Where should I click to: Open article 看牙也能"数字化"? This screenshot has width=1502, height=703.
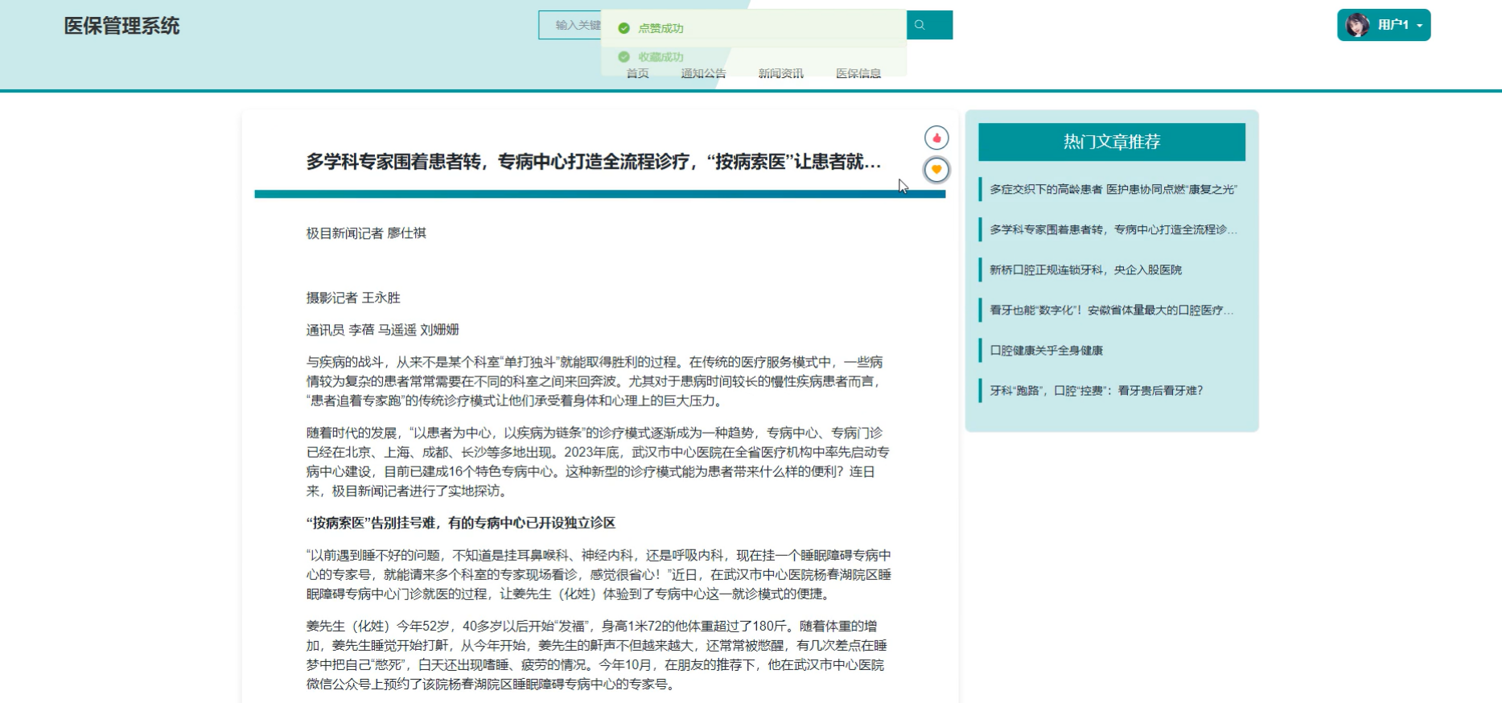coord(1112,310)
